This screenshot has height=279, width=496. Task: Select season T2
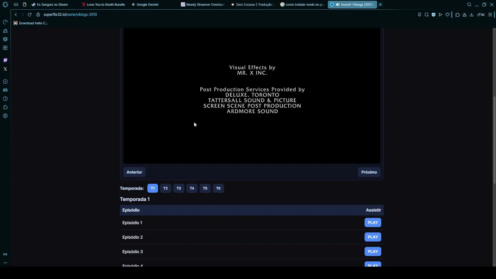tap(165, 188)
